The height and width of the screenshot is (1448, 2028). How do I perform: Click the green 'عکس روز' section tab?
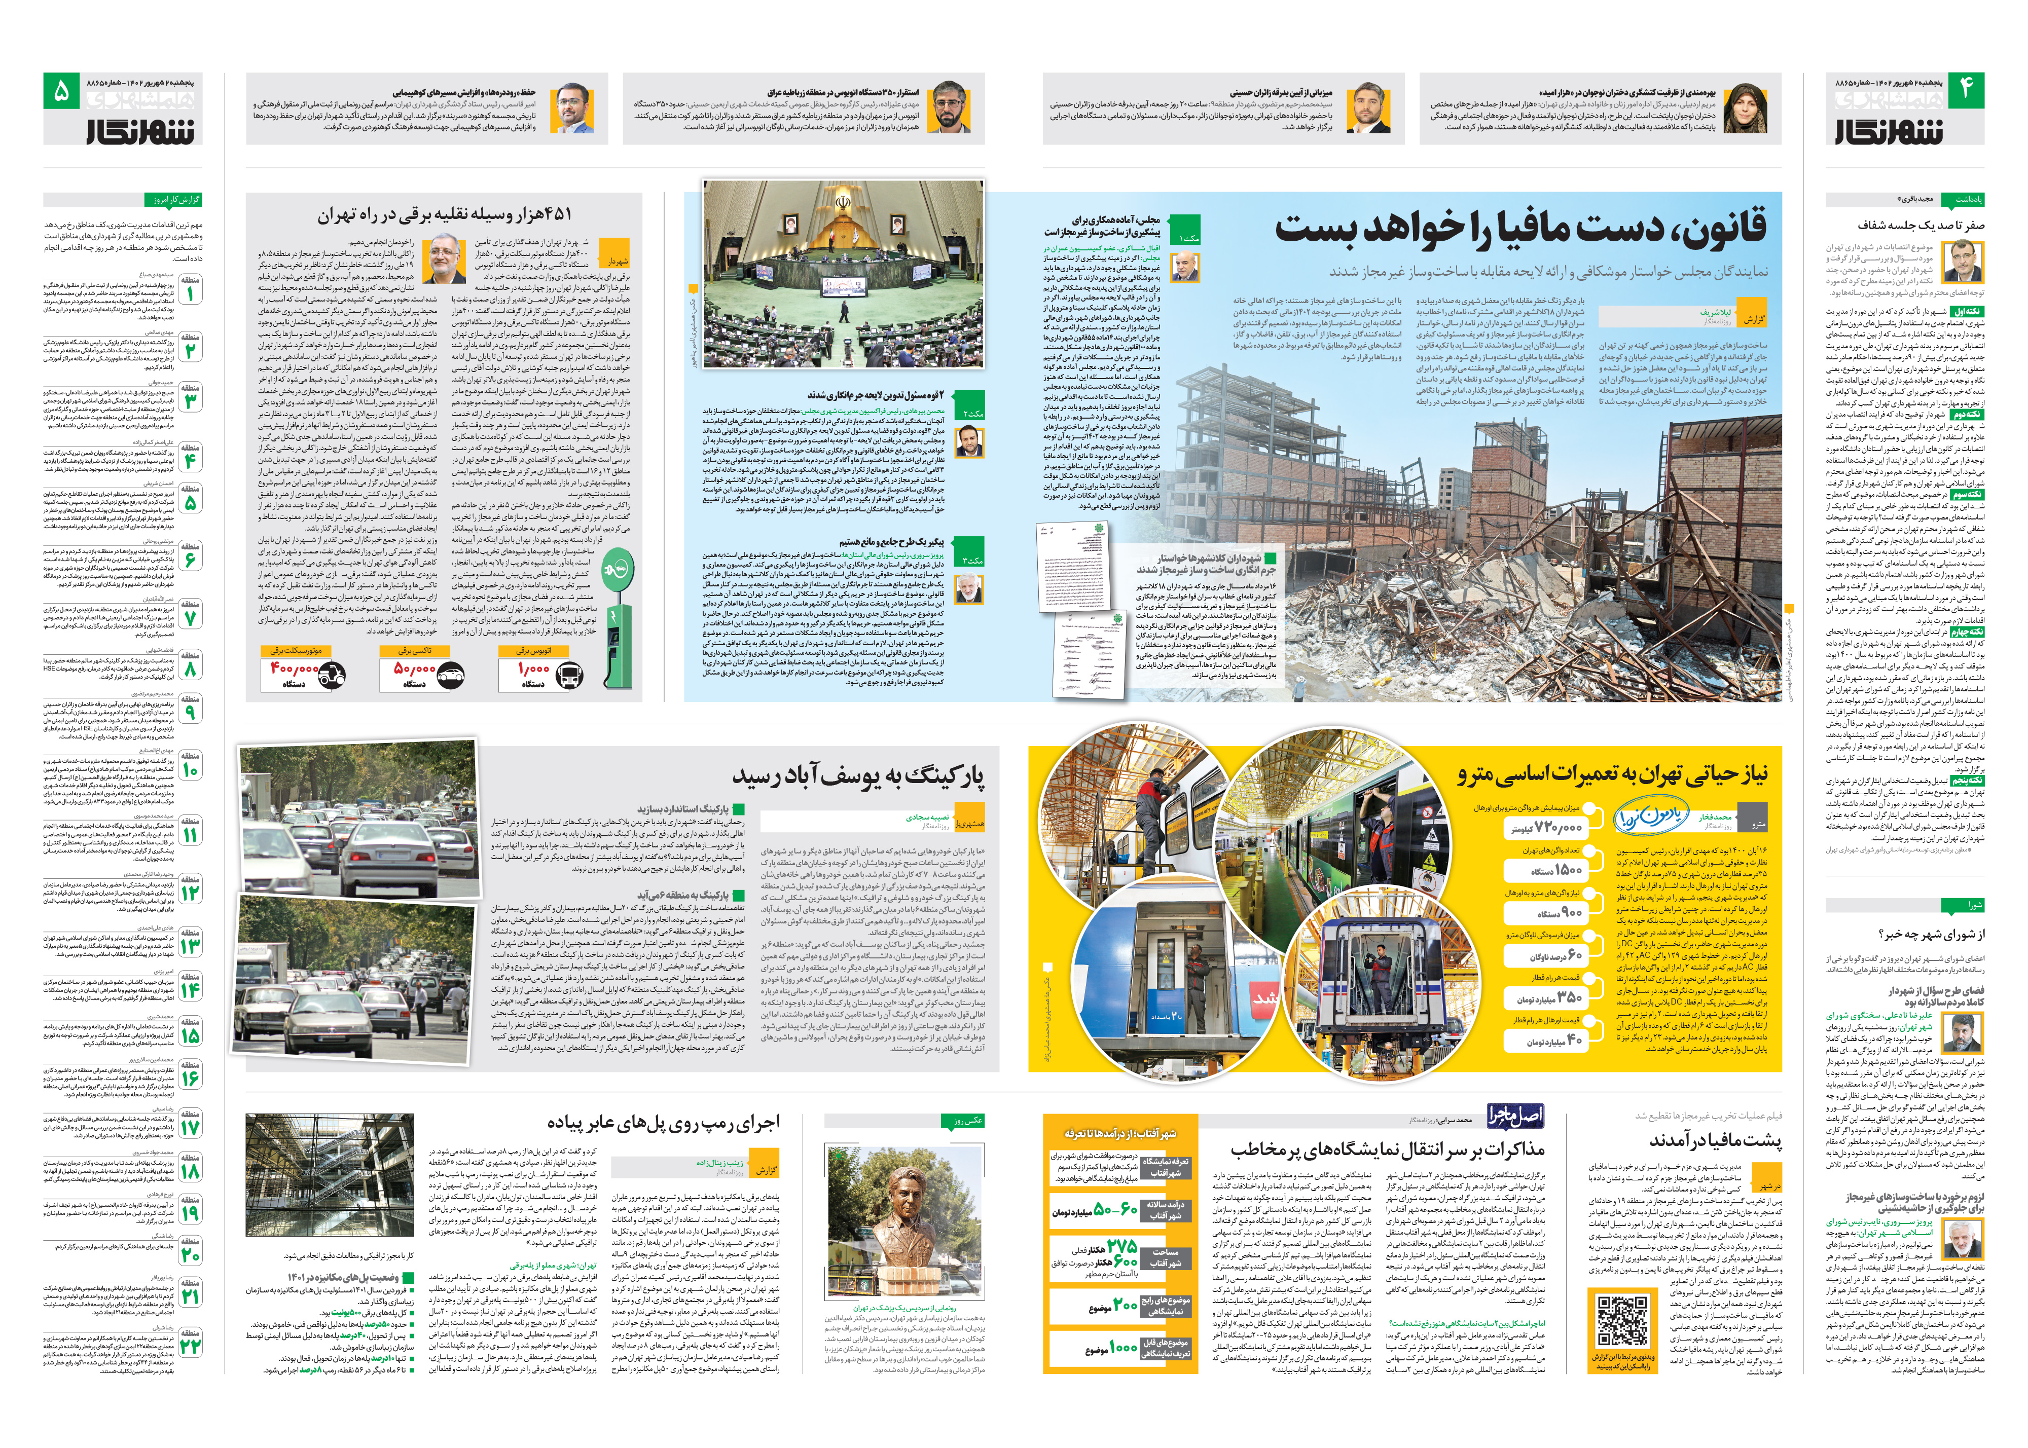click(963, 1121)
